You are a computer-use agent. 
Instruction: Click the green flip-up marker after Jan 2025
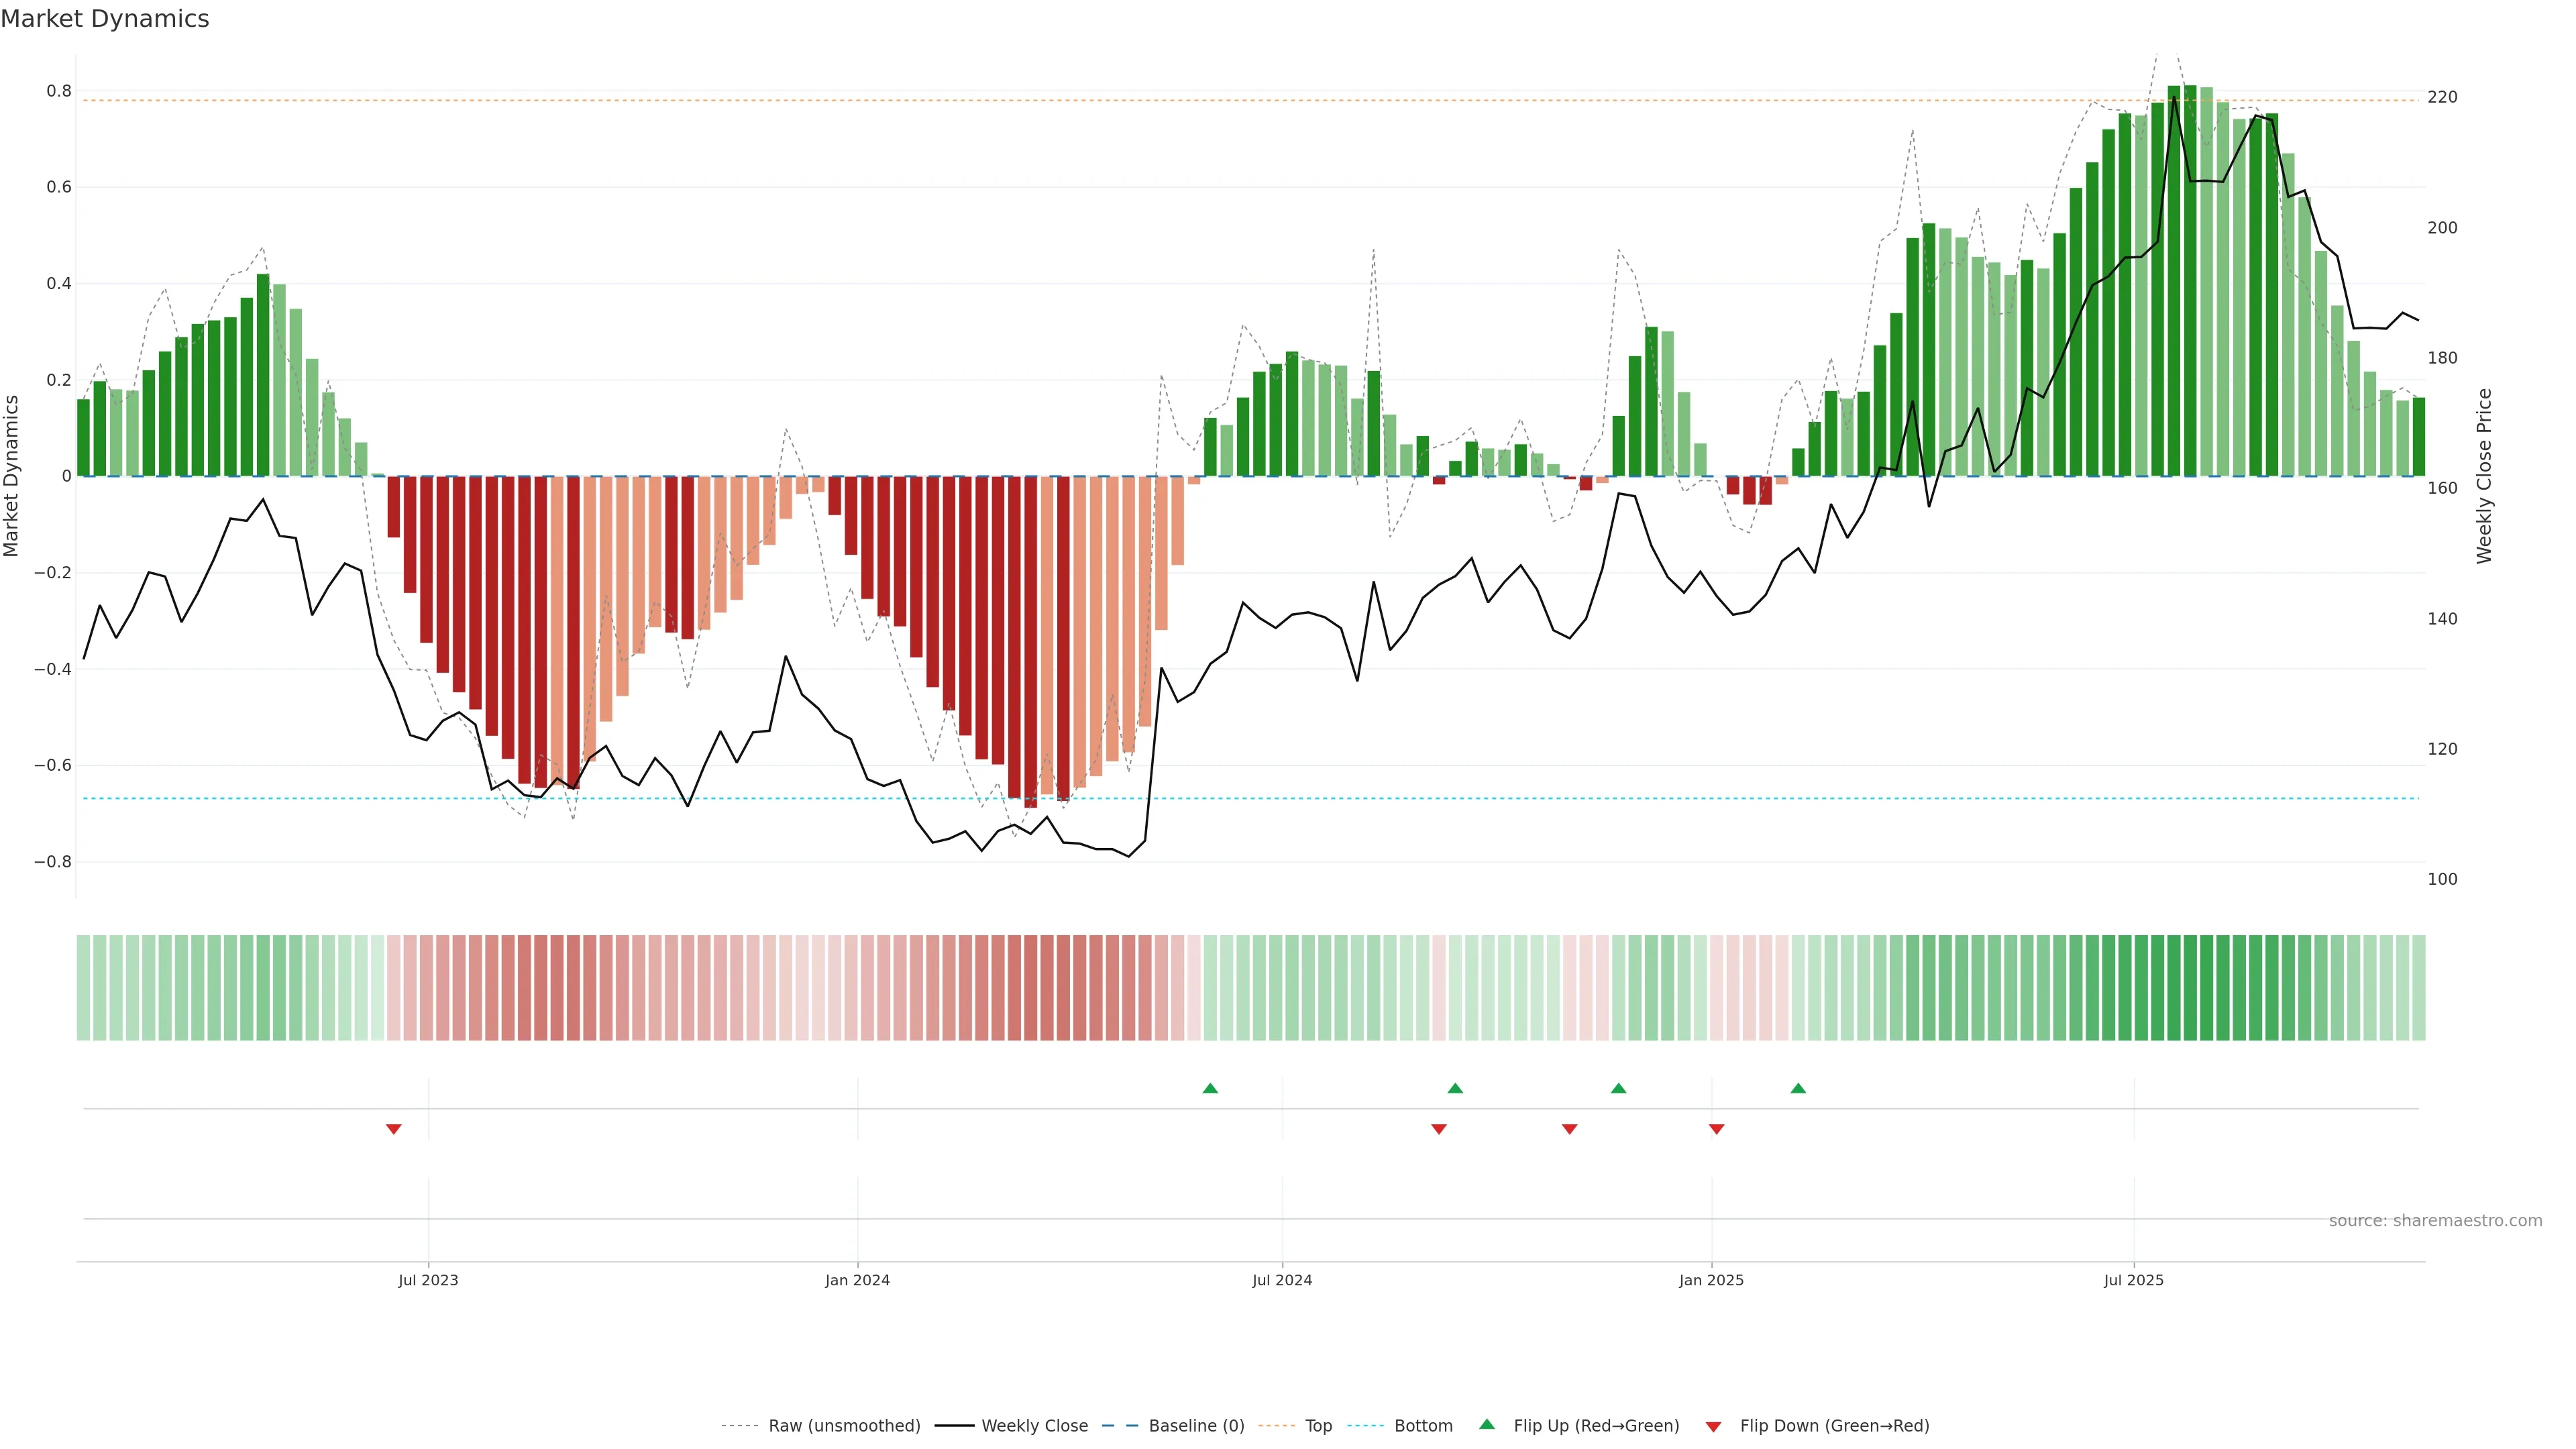1798,1088
